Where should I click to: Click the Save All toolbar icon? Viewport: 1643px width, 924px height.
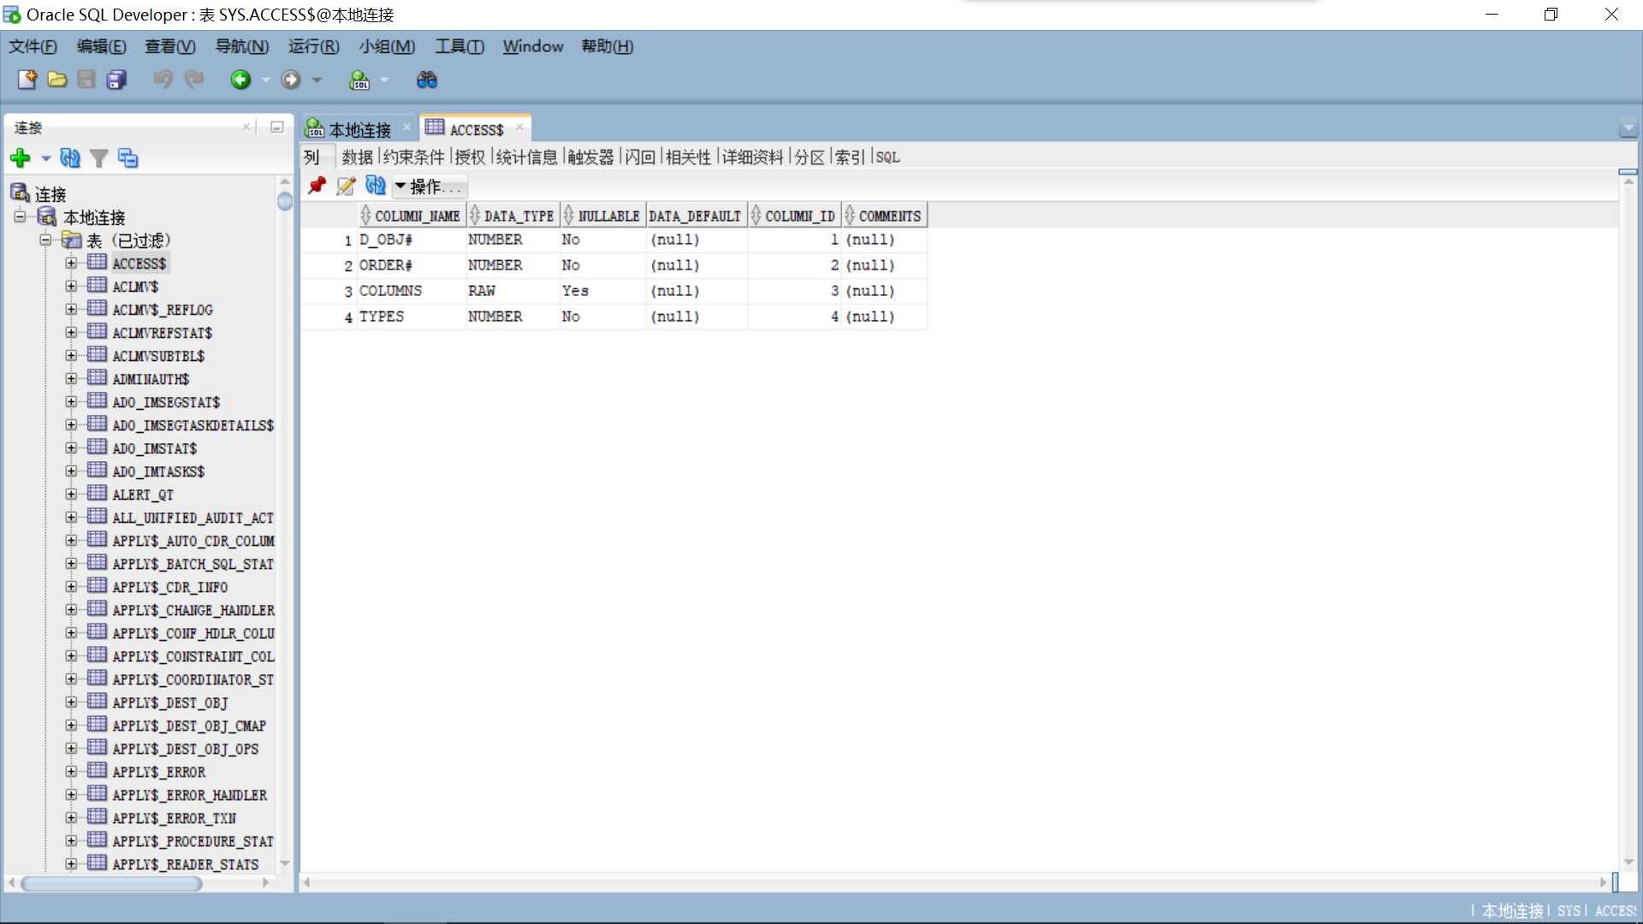point(116,80)
